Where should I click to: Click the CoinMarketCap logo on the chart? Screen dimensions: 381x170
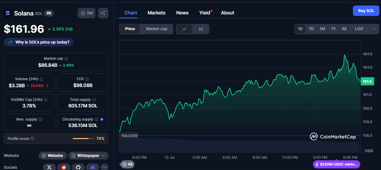click(333, 136)
